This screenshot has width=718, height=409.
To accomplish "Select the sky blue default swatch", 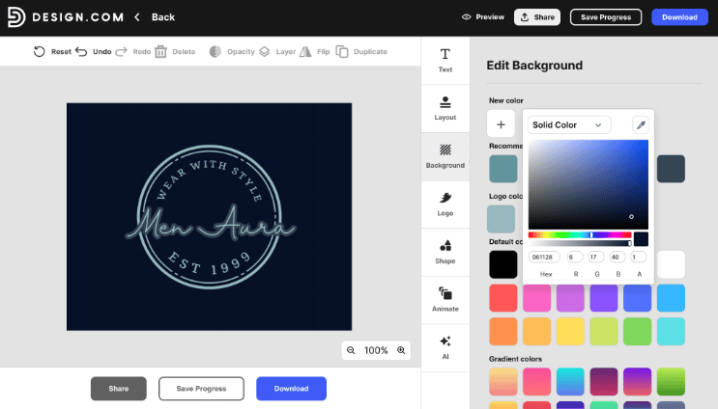I will [x=671, y=298].
